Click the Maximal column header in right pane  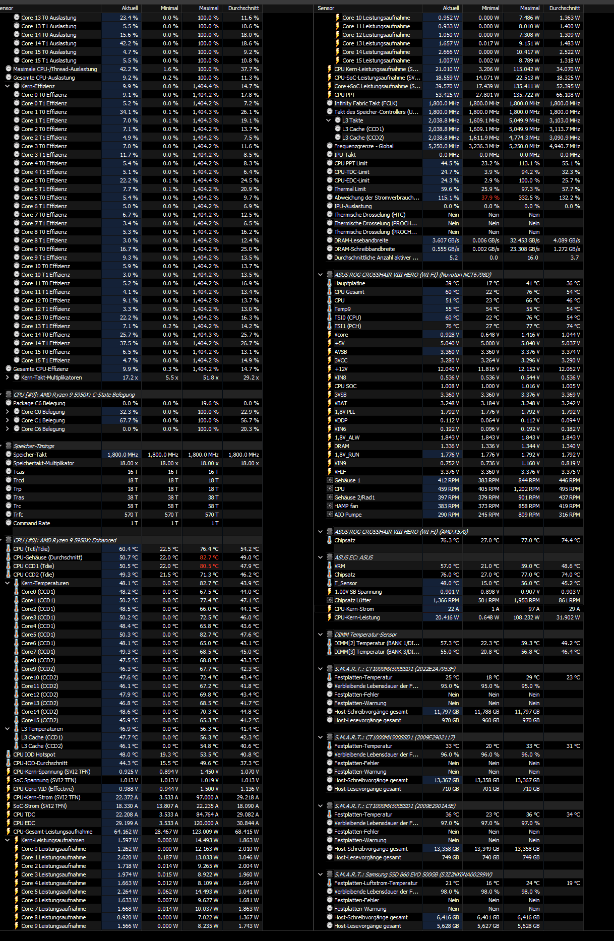pyautogui.click(x=523, y=8)
